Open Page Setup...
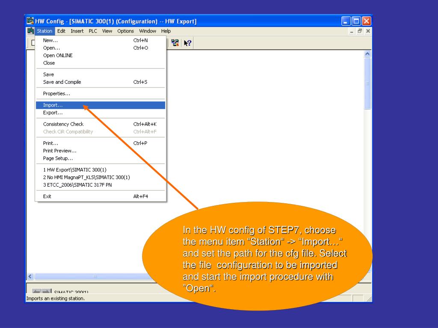 coord(101,158)
